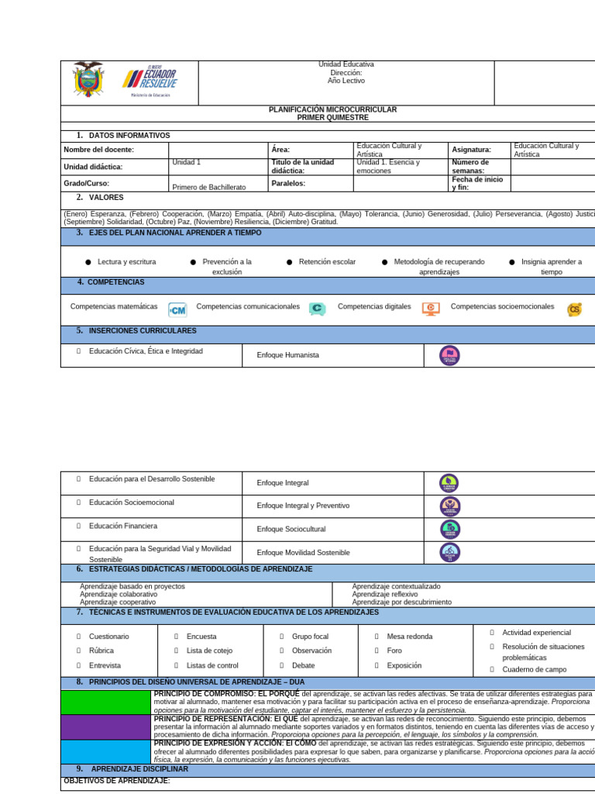Check the Educación para la Seguridad Vial box
Viewport: 595px width, 794px height.
[x=78, y=548]
